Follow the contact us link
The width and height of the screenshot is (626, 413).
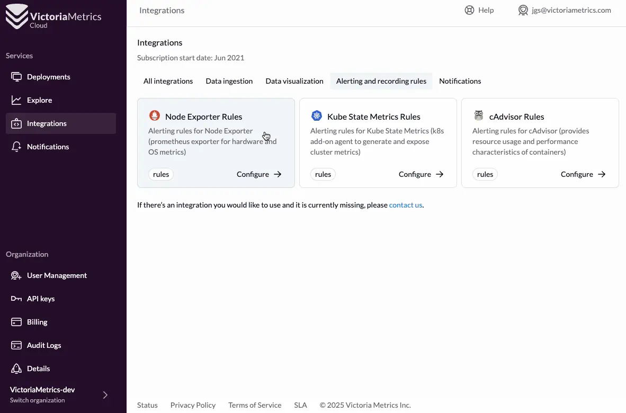(406, 205)
